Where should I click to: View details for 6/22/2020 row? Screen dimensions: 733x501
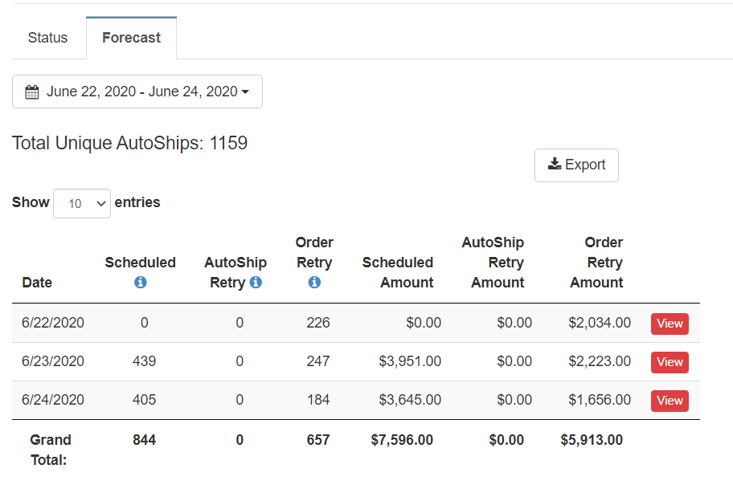point(670,324)
